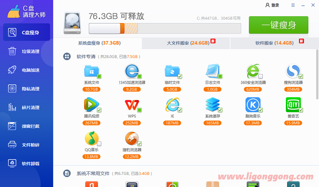The image size is (319, 187).
Task: Uncheck the 搜狗浏览器 checkbox
Action: point(301,76)
